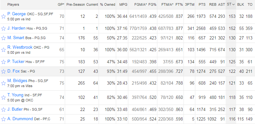Viewport: 255px width, 124px height.
Task: Sort the table by PTS column
Action: point(202,4)
